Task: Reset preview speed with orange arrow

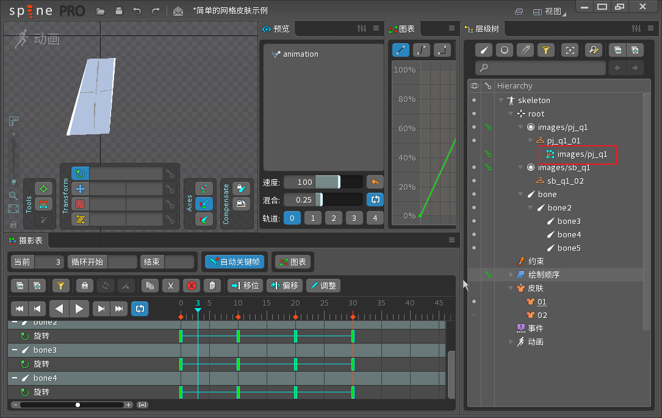Action: 375,182
